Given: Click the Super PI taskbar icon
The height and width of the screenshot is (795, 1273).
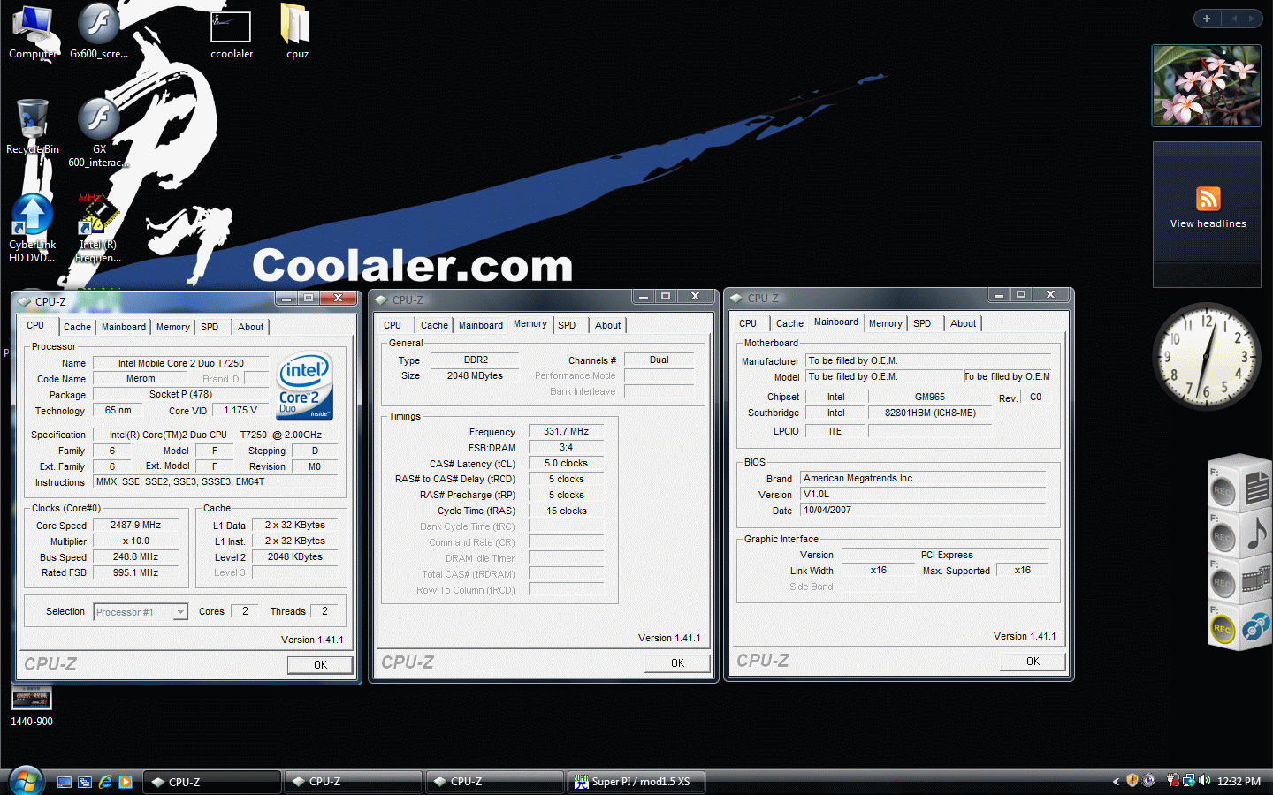Looking at the screenshot, I should pyautogui.click(x=581, y=782).
